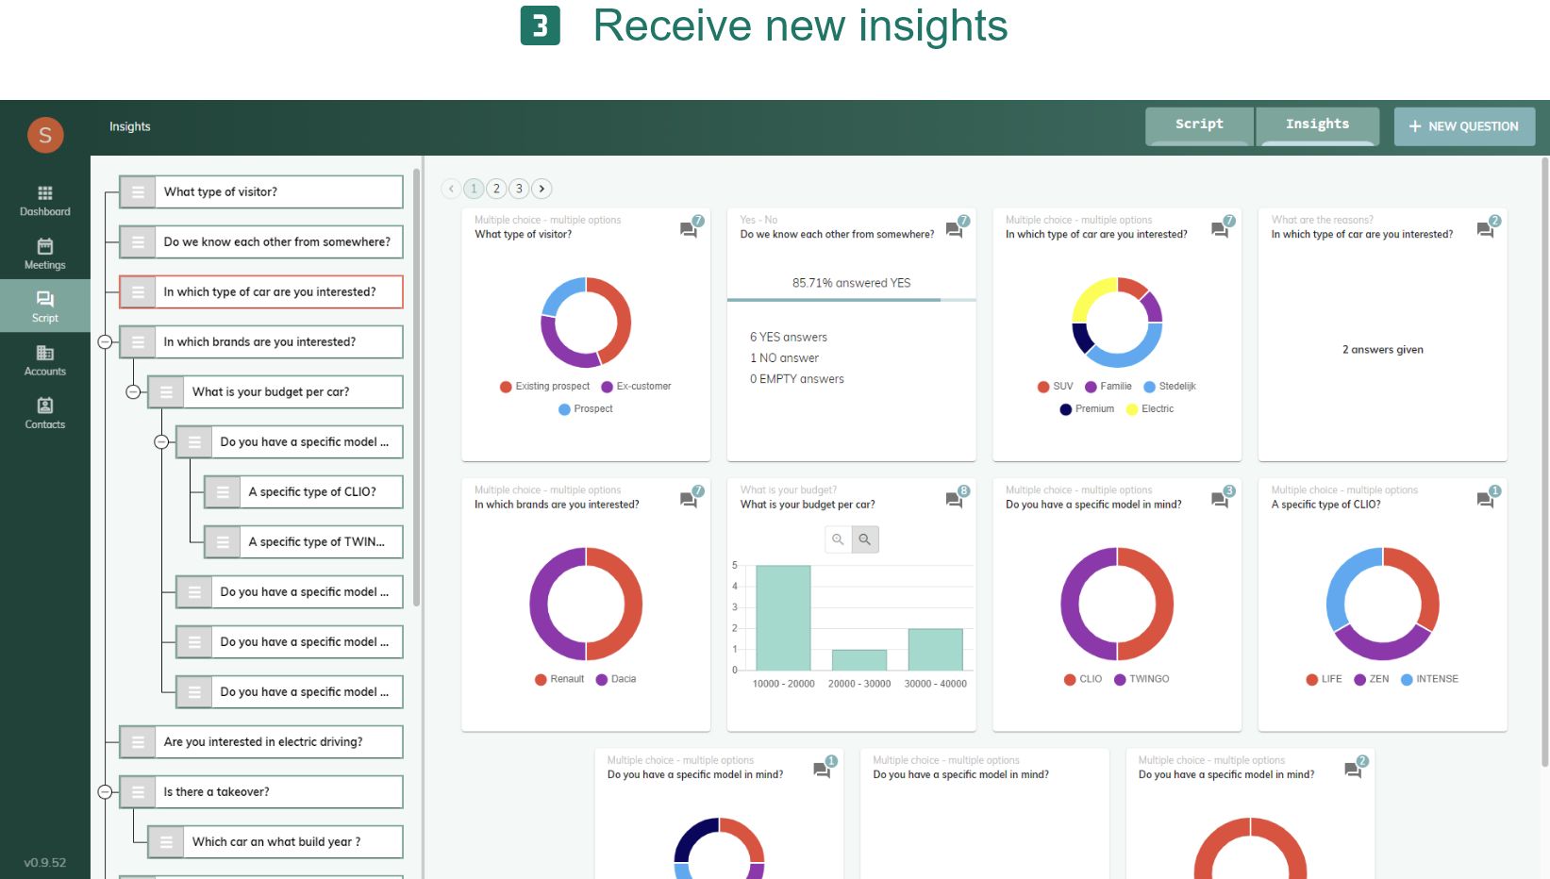Open comments on 'A specific type of CLIO?' card
The width and height of the screenshot is (1550, 879).
1486,499
